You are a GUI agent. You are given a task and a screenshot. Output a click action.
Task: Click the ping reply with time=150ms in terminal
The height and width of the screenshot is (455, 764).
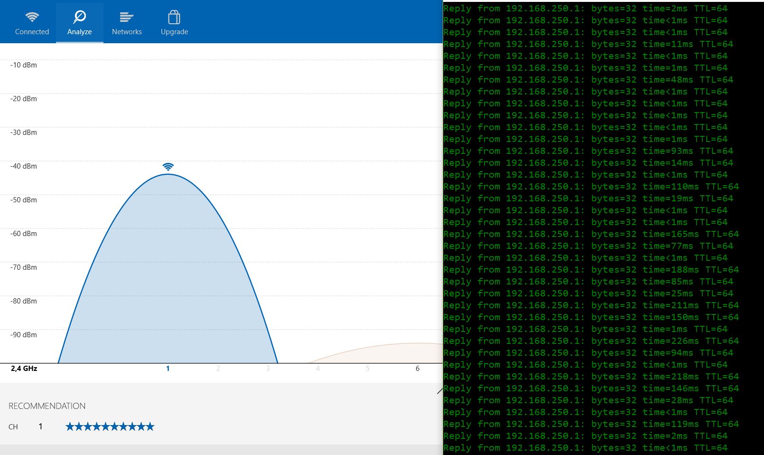point(591,317)
